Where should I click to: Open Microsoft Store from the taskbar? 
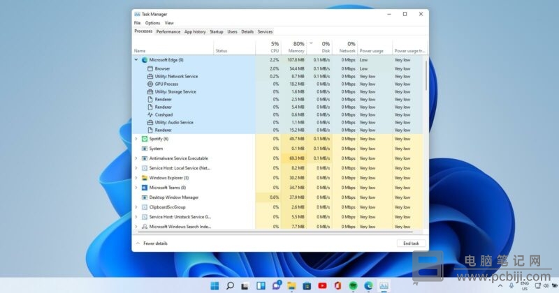[x=307, y=285]
